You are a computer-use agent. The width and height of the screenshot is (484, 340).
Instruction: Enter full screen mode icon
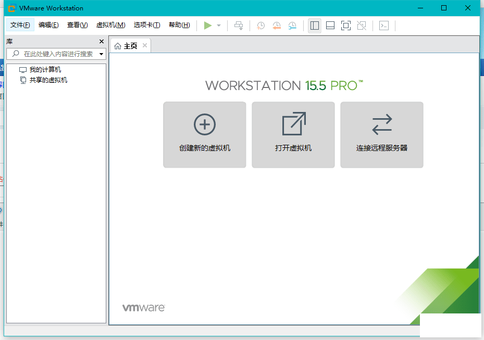(x=346, y=26)
